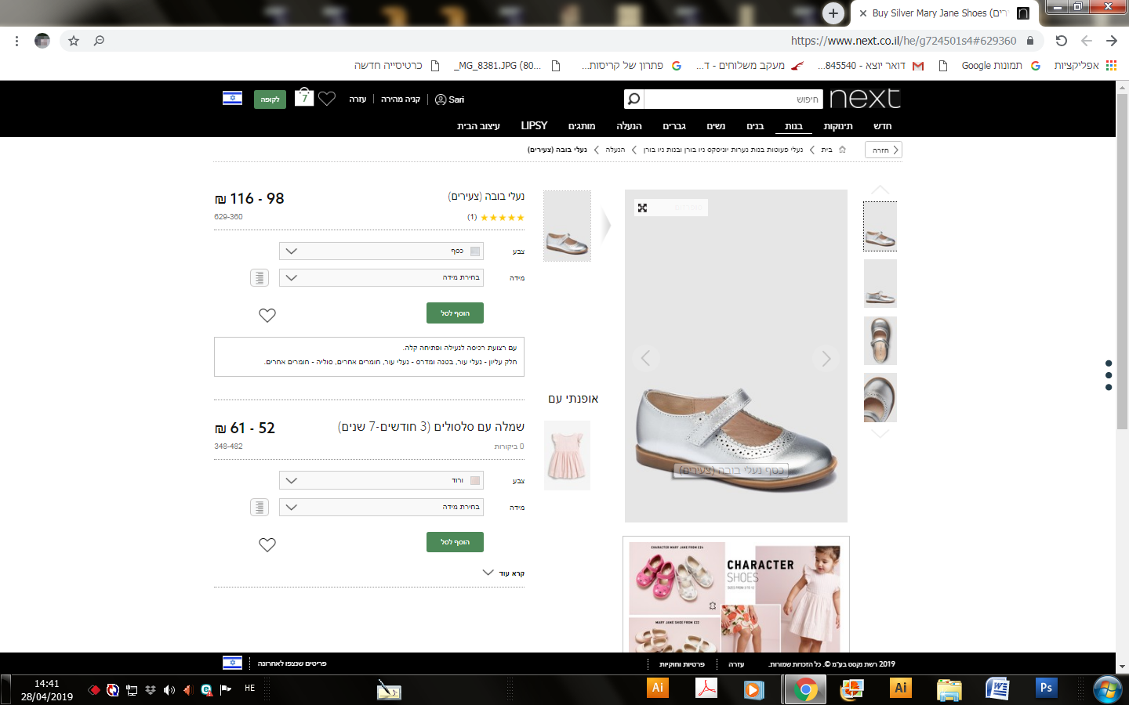Viewport: 1129px width, 705px height.
Task: Click the pink color swatch
Action: 475,481
